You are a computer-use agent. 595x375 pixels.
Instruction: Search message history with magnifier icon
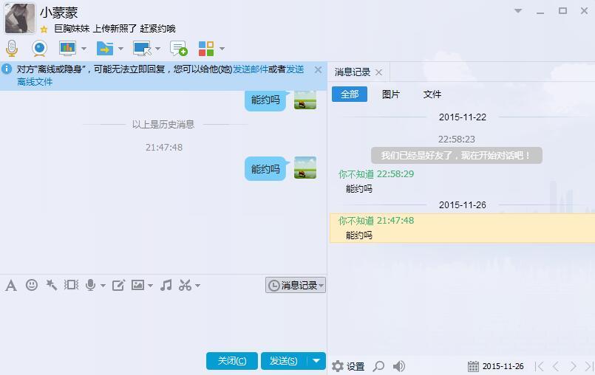[x=378, y=366]
